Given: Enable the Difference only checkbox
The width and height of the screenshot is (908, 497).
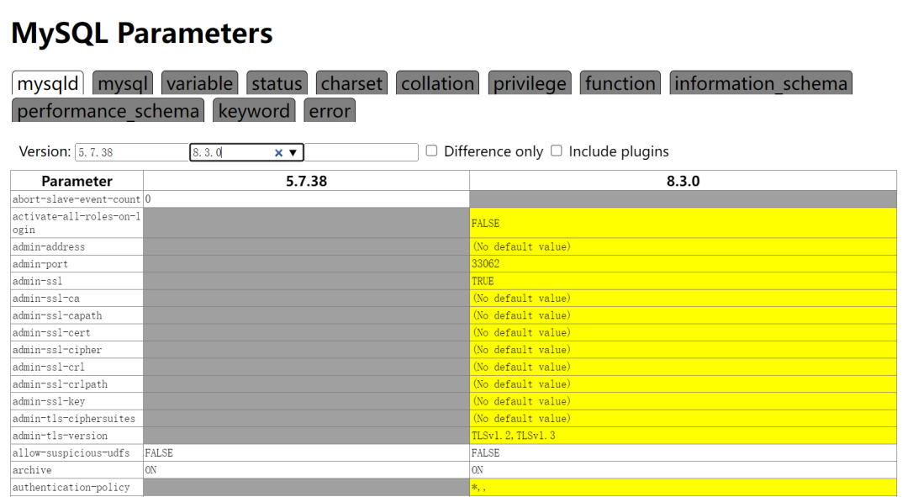Looking at the screenshot, I should click(x=431, y=151).
